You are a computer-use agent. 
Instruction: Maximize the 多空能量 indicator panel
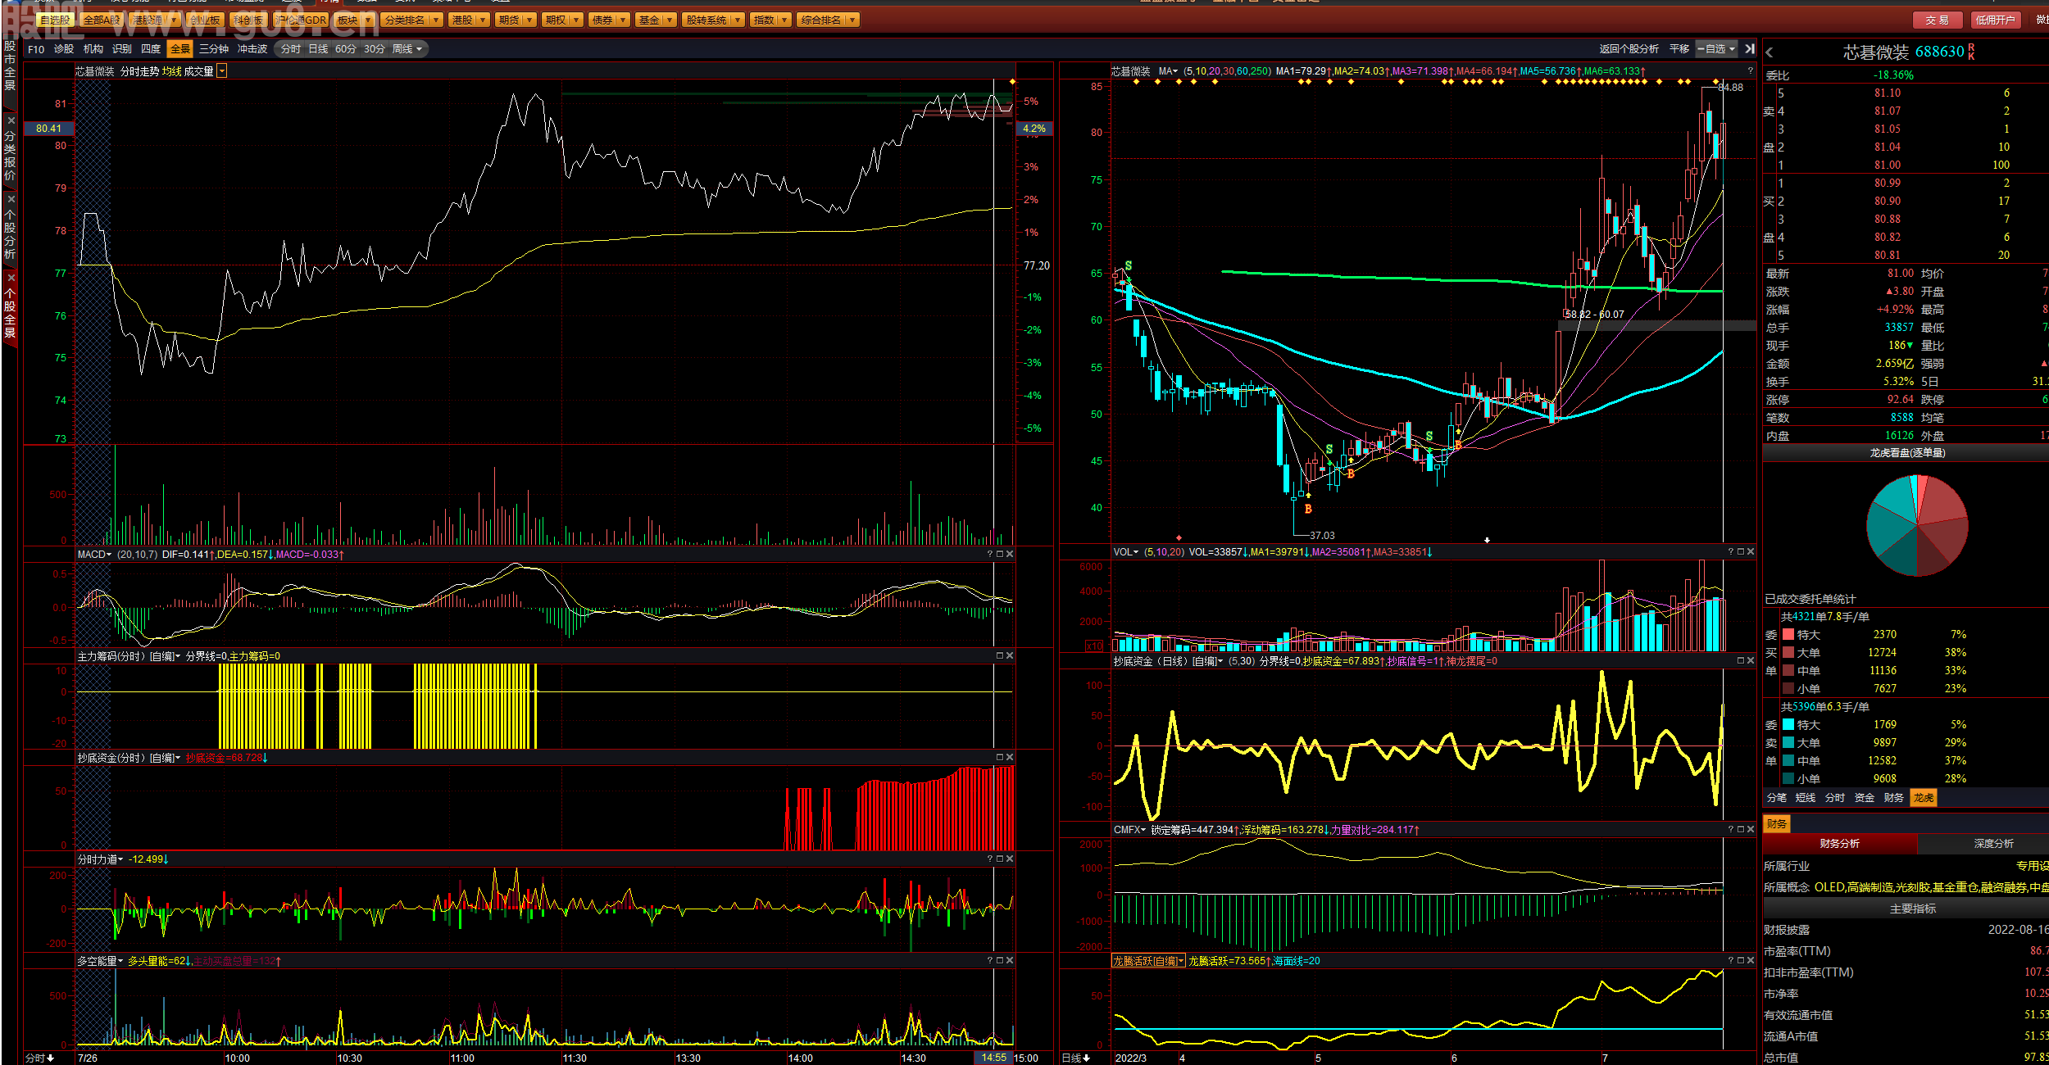tap(1000, 960)
